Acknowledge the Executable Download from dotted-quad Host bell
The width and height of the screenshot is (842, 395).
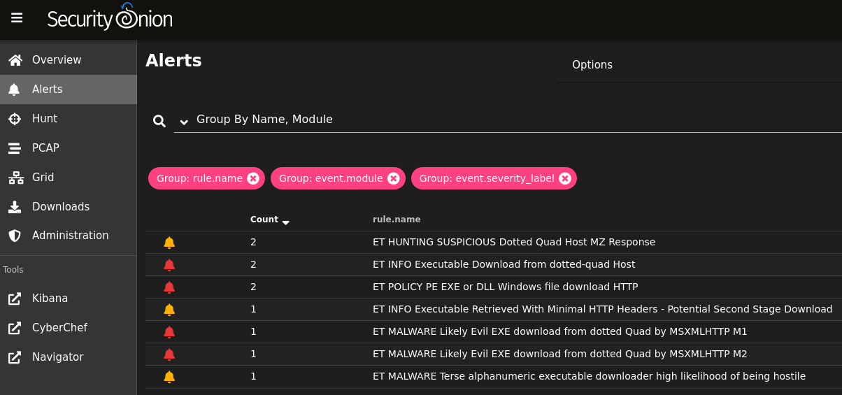click(x=169, y=265)
